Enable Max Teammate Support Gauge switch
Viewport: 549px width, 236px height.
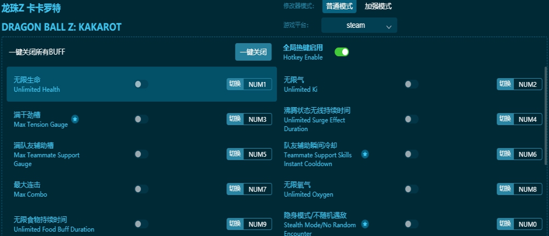click(142, 154)
